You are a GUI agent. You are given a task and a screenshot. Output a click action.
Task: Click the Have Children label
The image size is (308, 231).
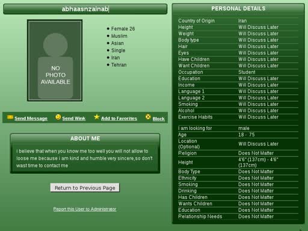click(x=194, y=60)
